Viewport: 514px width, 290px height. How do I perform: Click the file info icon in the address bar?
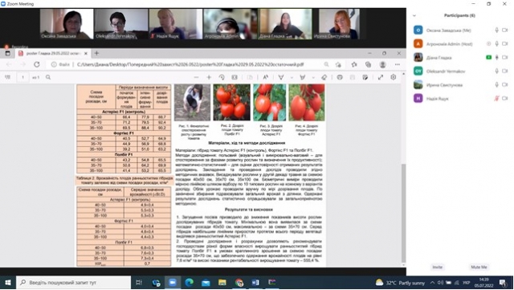(54, 64)
